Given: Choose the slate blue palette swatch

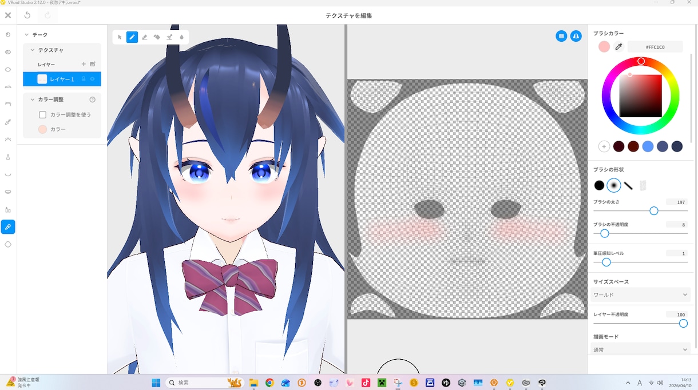Looking at the screenshot, I should pyautogui.click(x=663, y=146).
